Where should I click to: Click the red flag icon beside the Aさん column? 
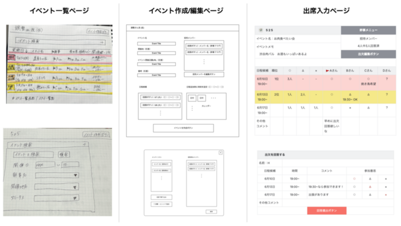327,71
